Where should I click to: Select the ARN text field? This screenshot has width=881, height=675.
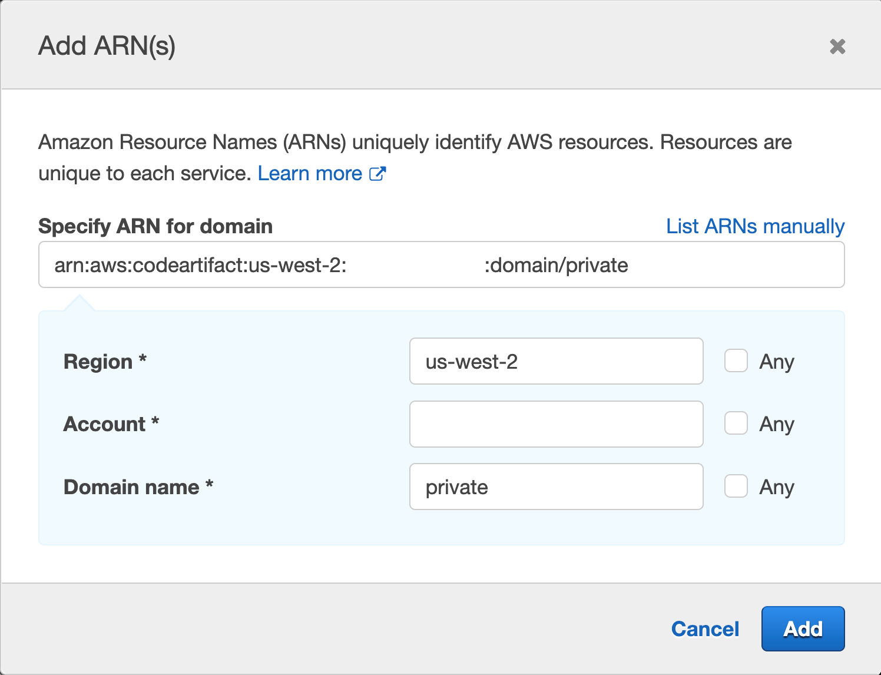[x=440, y=264]
